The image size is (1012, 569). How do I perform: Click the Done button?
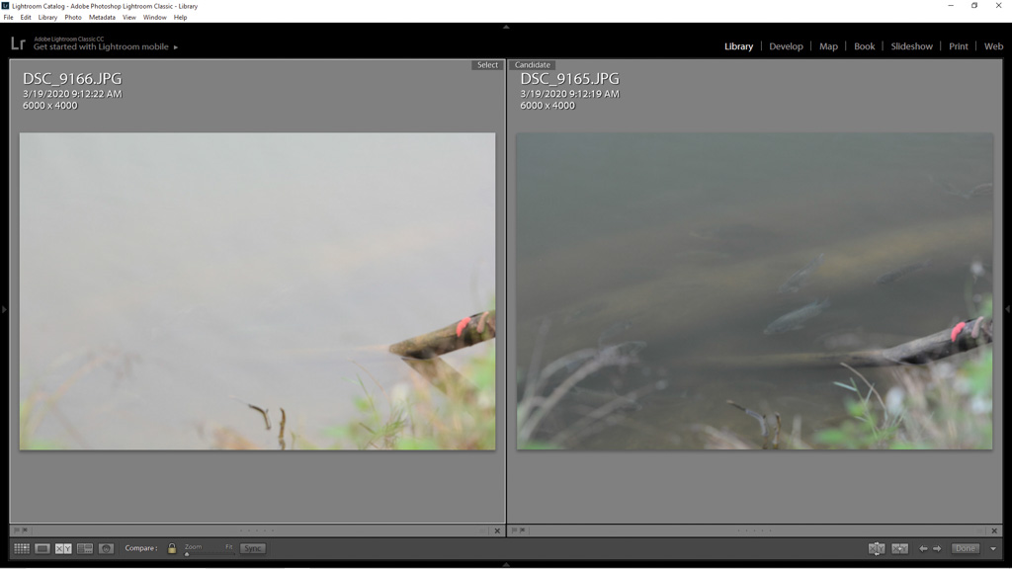[x=966, y=548]
